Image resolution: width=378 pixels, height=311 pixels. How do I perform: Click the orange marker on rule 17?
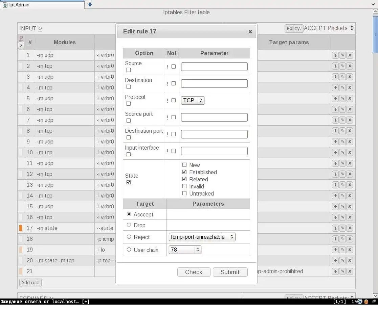[x=21, y=228]
